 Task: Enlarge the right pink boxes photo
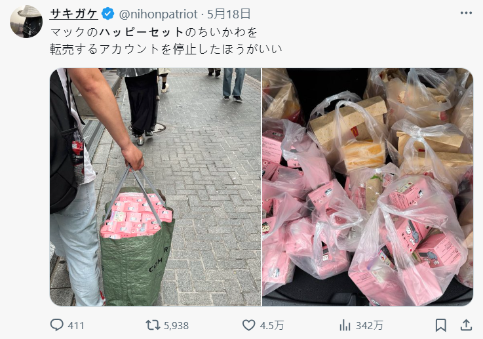click(368, 187)
